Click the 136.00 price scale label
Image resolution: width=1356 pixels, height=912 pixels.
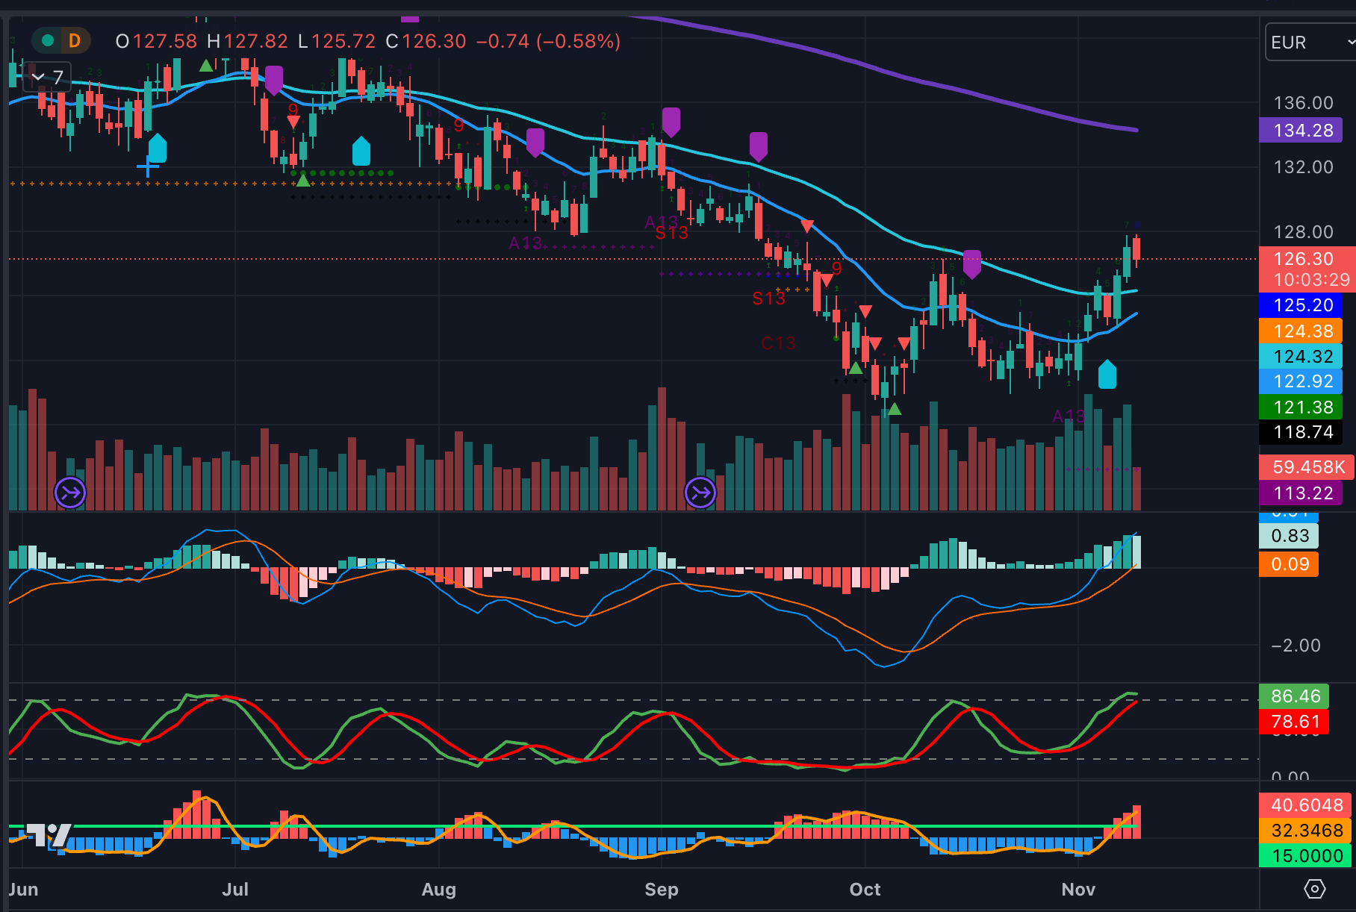(x=1303, y=103)
